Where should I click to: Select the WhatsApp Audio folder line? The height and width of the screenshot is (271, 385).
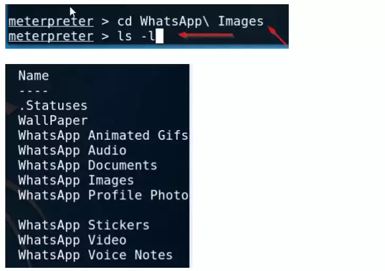pos(72,150)
